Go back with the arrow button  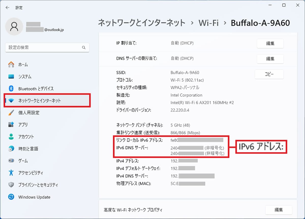pyautogui.click(x=7, y=8)
